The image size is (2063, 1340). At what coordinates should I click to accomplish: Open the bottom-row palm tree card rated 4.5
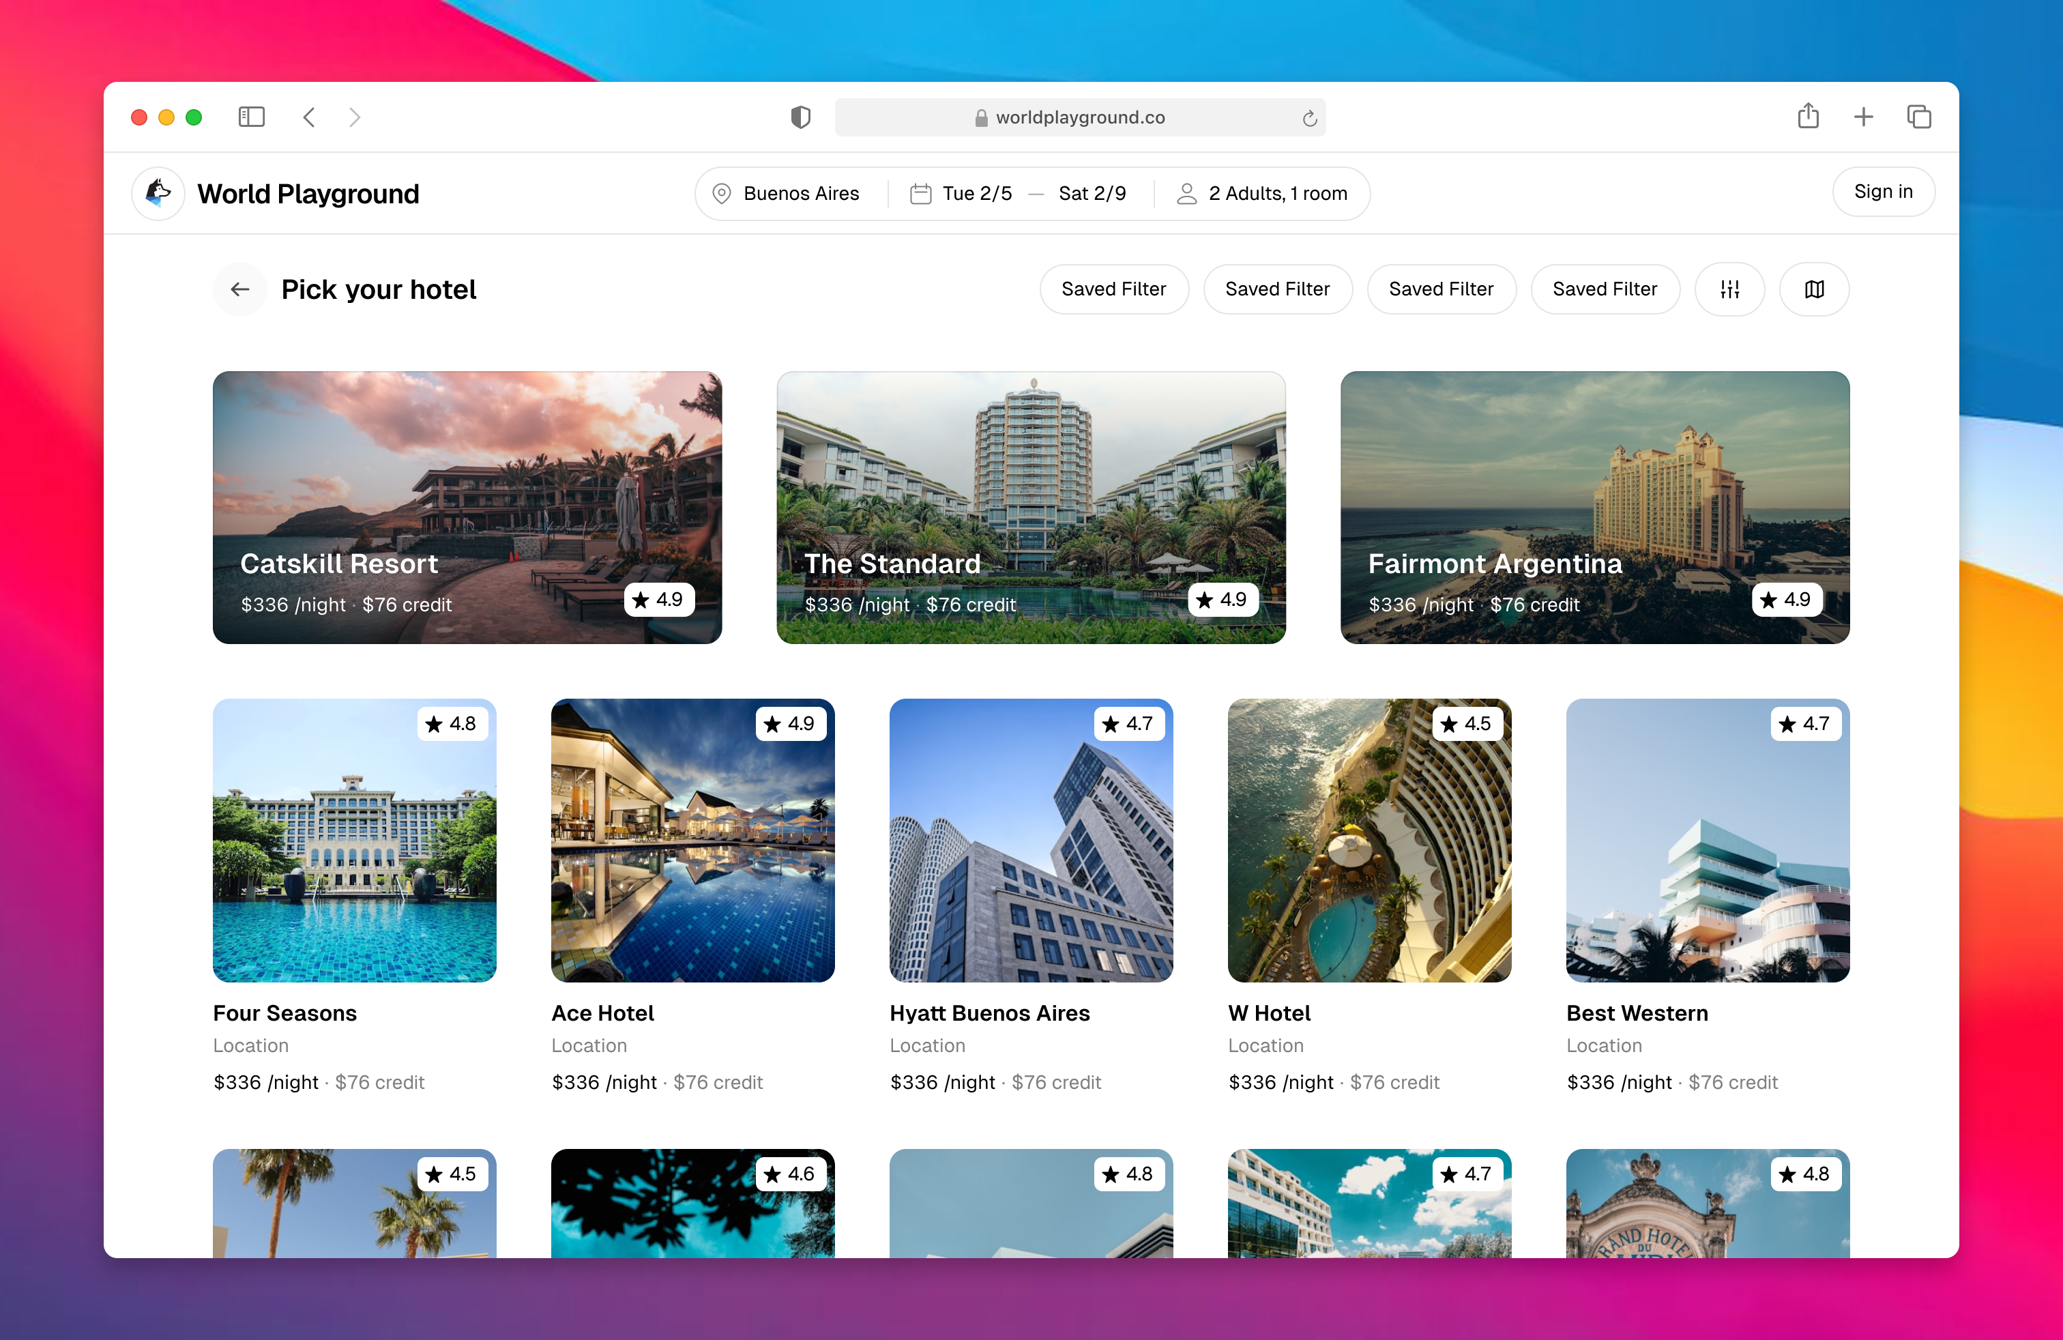[x=355, y=1203]
